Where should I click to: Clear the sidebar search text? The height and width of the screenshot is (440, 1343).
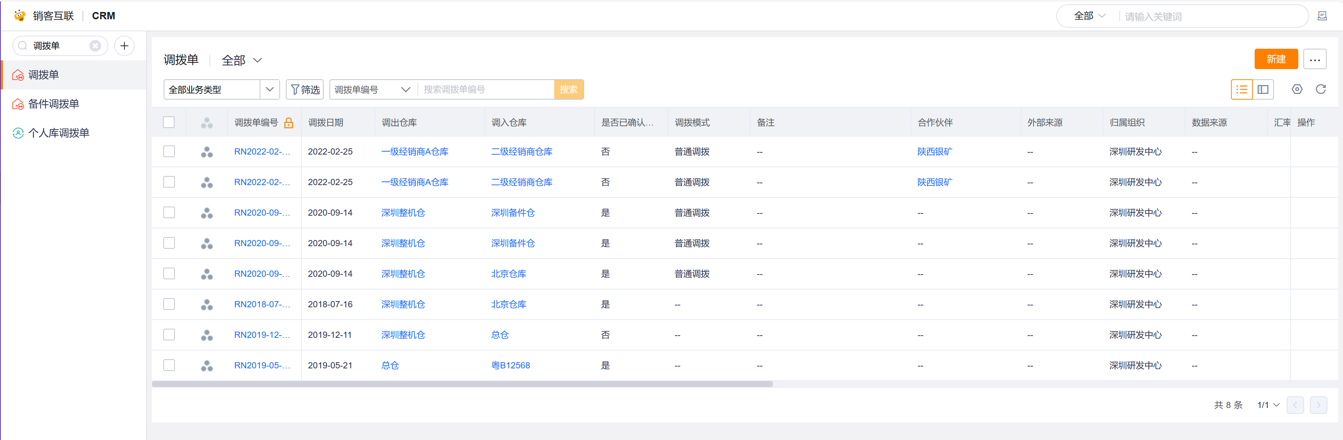(95, 46)
